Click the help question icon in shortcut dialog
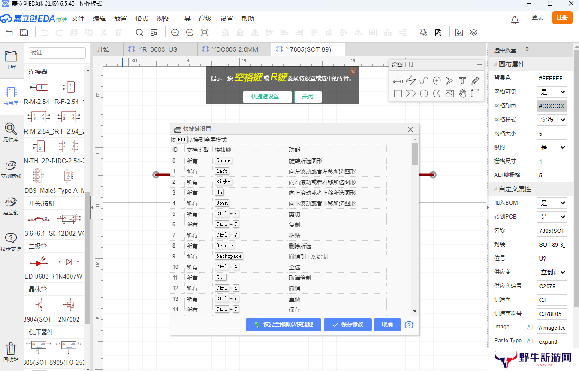579x371 pixels. coord(409,325)
